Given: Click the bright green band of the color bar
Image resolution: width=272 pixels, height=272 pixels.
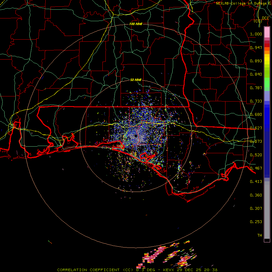Looking at the screenshot, I should pos(267,83).
